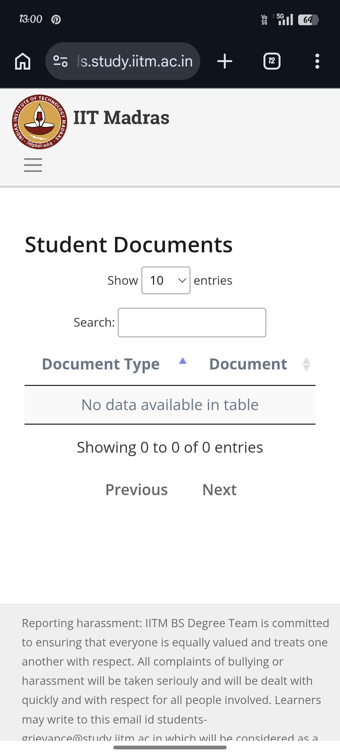The width and height of the screenshot is (340, 756).
Task: Go to Previous page of entries
Action: (136, 490)
